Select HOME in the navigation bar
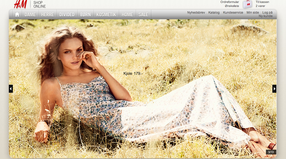The width and height of the screenshot is (286, 159). click(x=127, y=15)
